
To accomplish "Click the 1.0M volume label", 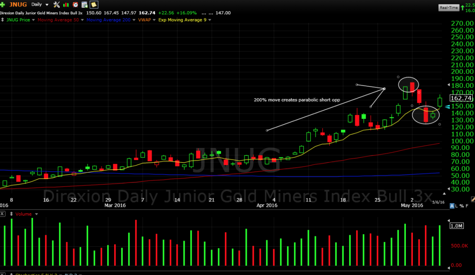I will point(456,226).
